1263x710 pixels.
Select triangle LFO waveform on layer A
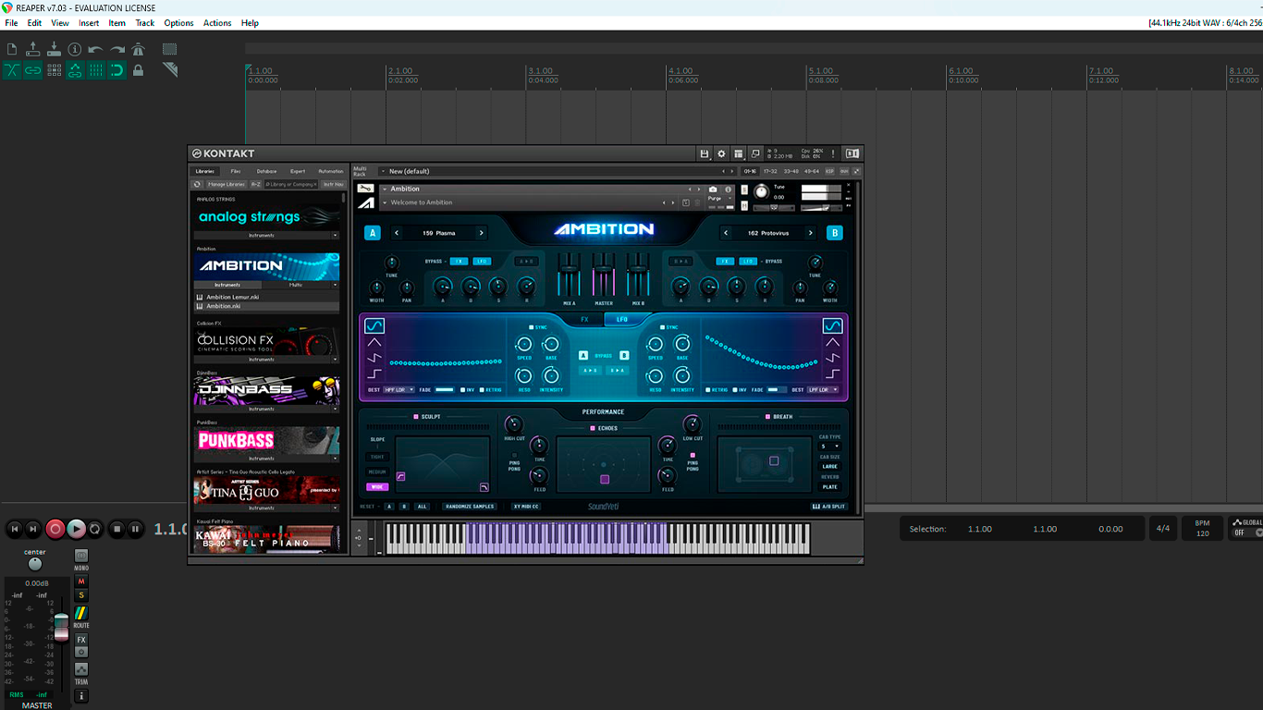(x=374, y=342)
